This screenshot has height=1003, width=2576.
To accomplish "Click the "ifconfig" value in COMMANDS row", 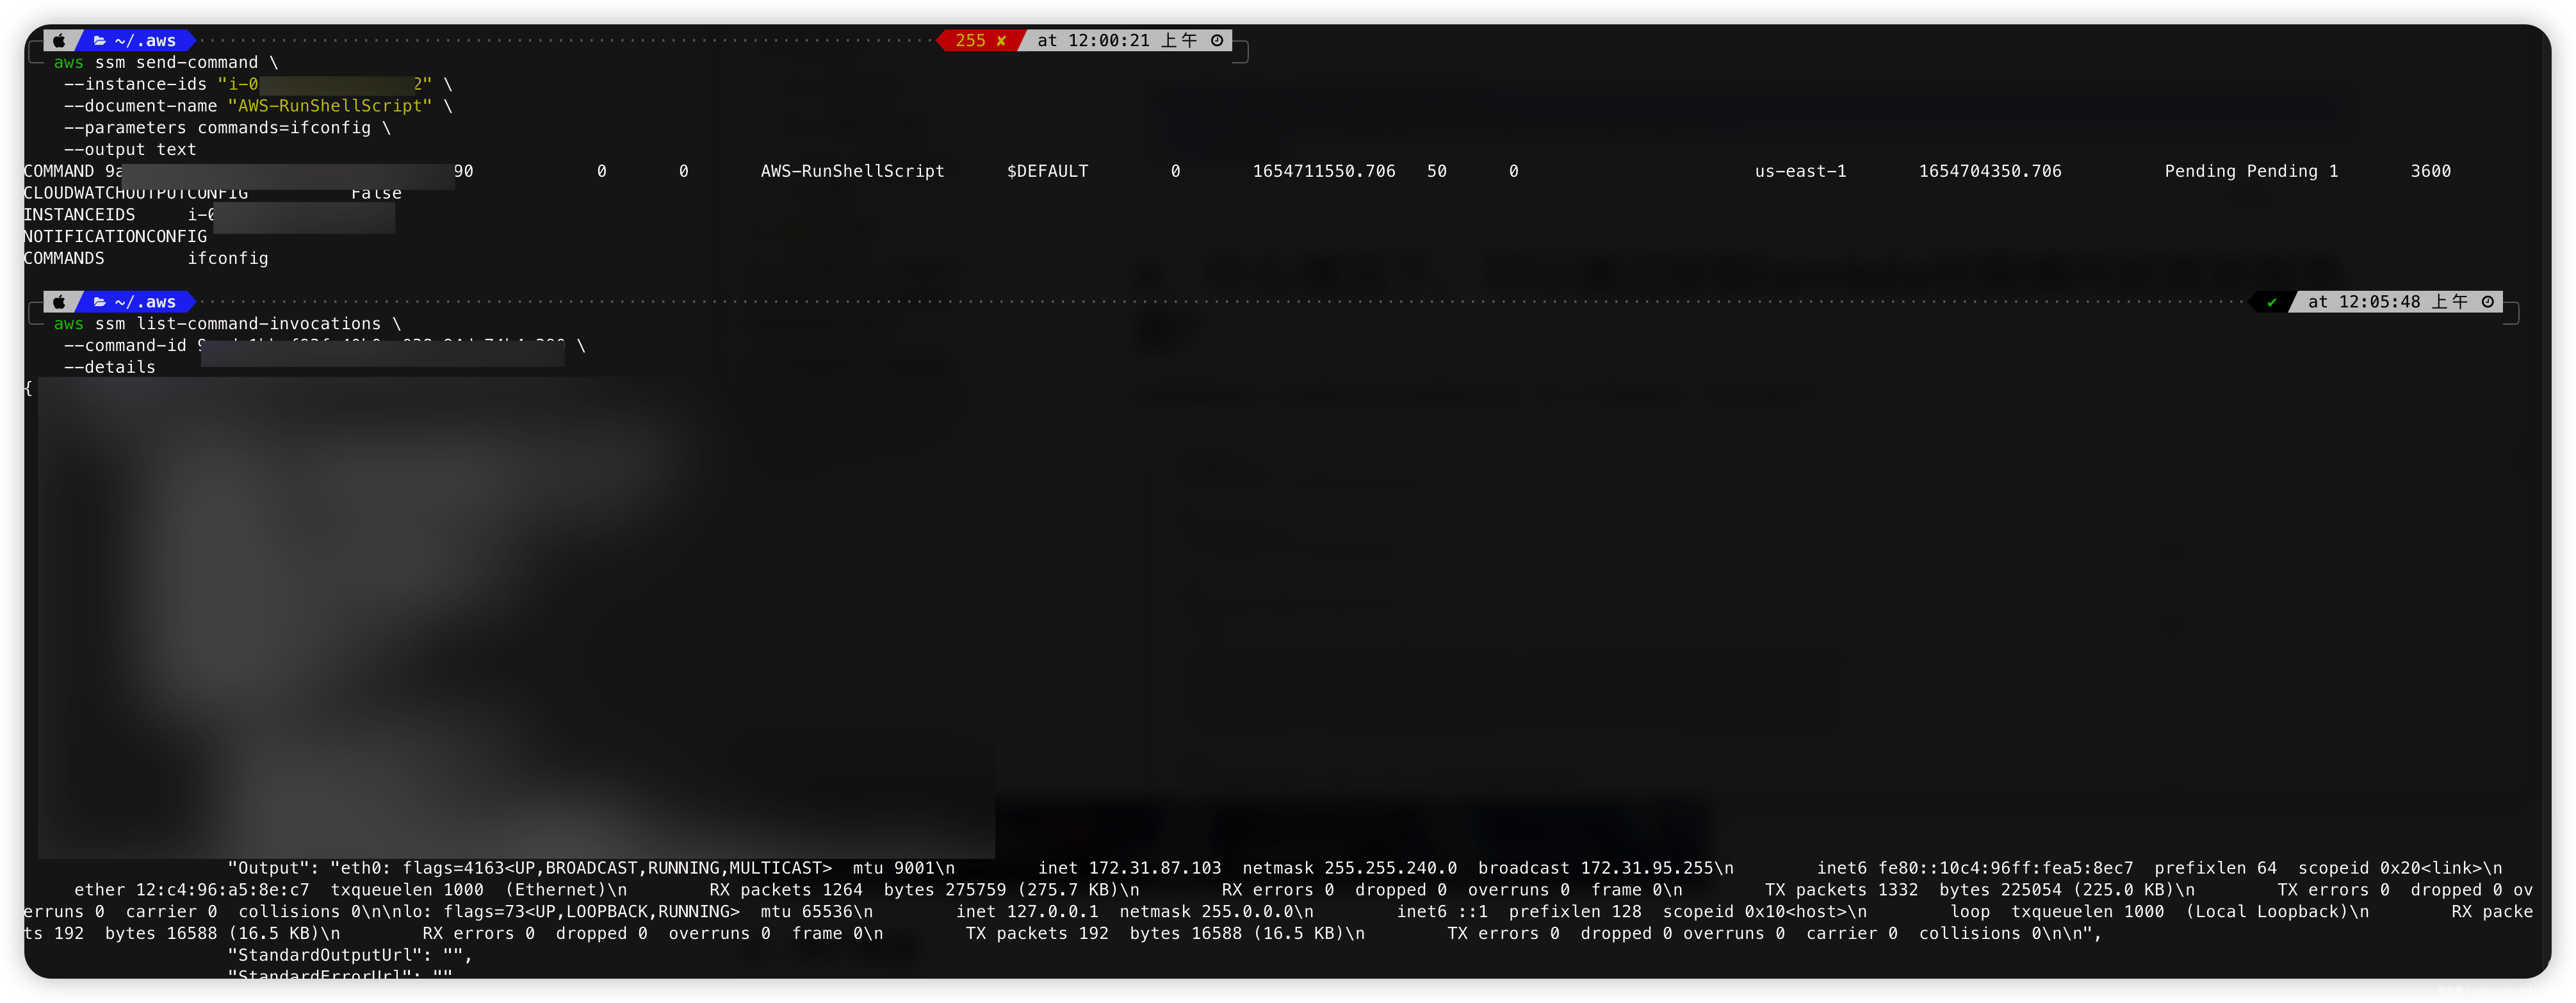I will pos(228,258).
